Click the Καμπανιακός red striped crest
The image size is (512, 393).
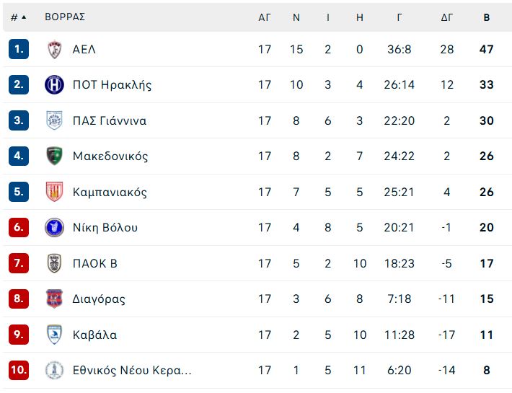pos(54,192)
